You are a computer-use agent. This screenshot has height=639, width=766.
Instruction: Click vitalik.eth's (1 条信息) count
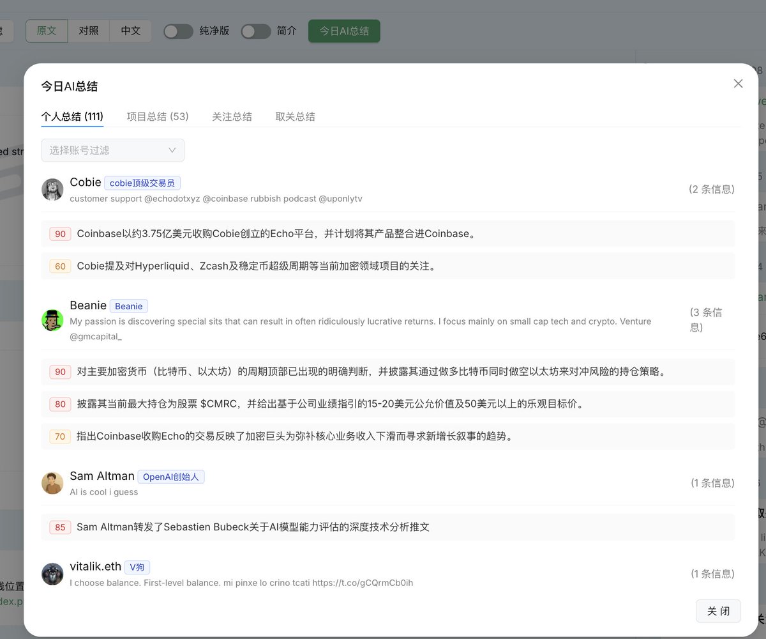point(712,574)
